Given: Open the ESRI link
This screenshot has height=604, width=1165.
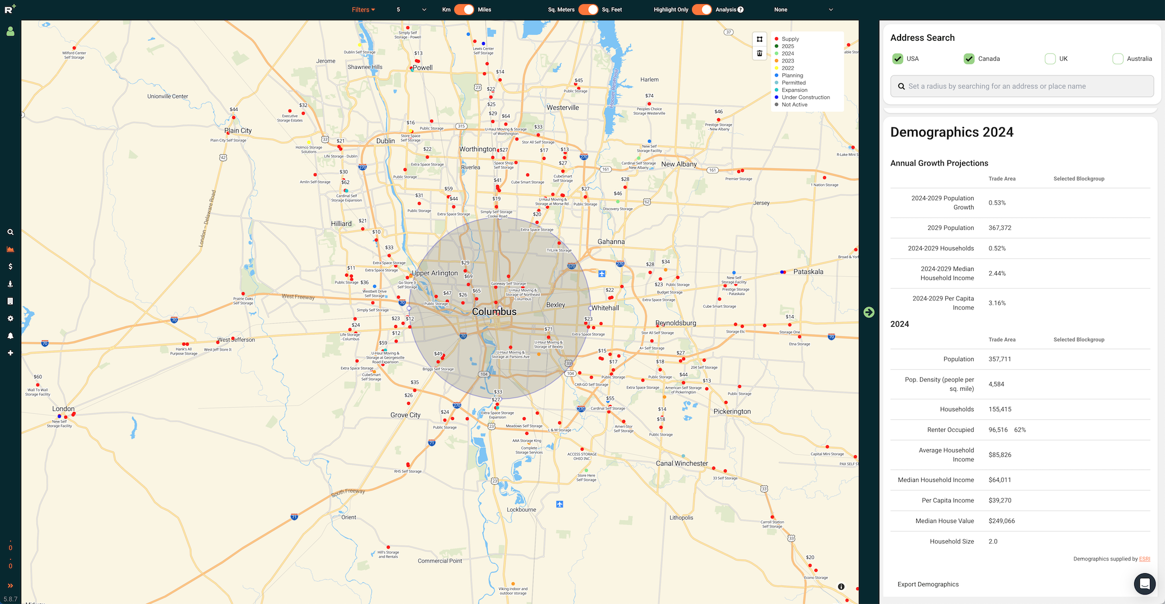Looking at the screenshot, I should click(x=1144, y=559).
